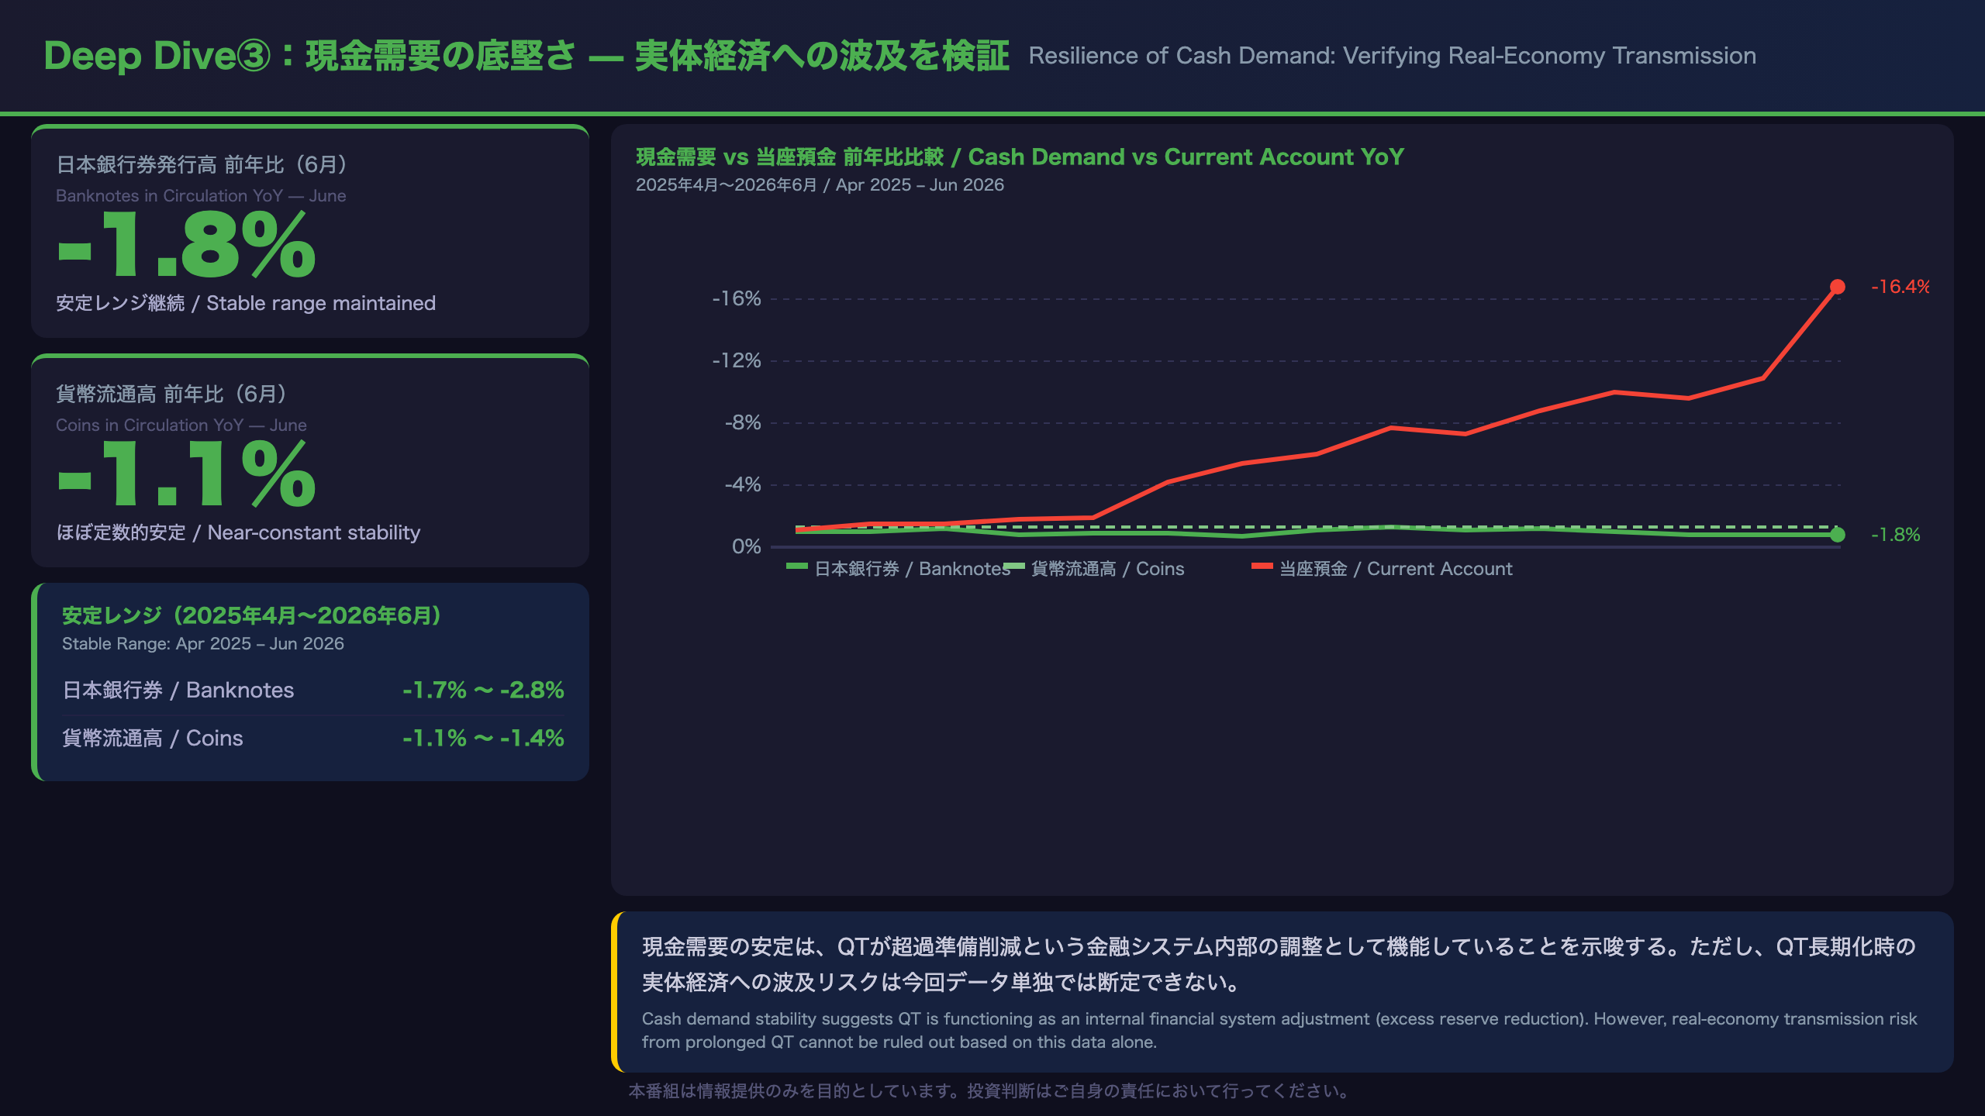Select the '貨幣流通高 / Coins' legend text
The width and height of the screenshot is (1985, 1116).
(x=1108, y=569)
